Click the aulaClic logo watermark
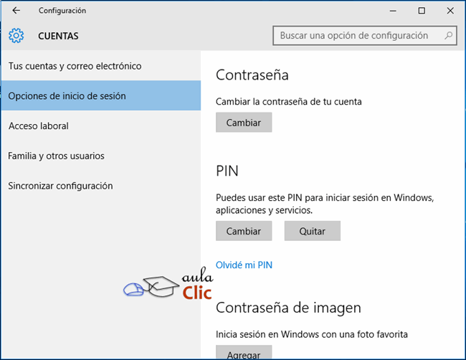The image size is (466, 360). [x=167, y=286]
